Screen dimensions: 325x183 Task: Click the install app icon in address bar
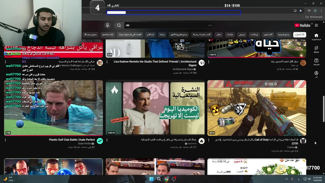295,11
